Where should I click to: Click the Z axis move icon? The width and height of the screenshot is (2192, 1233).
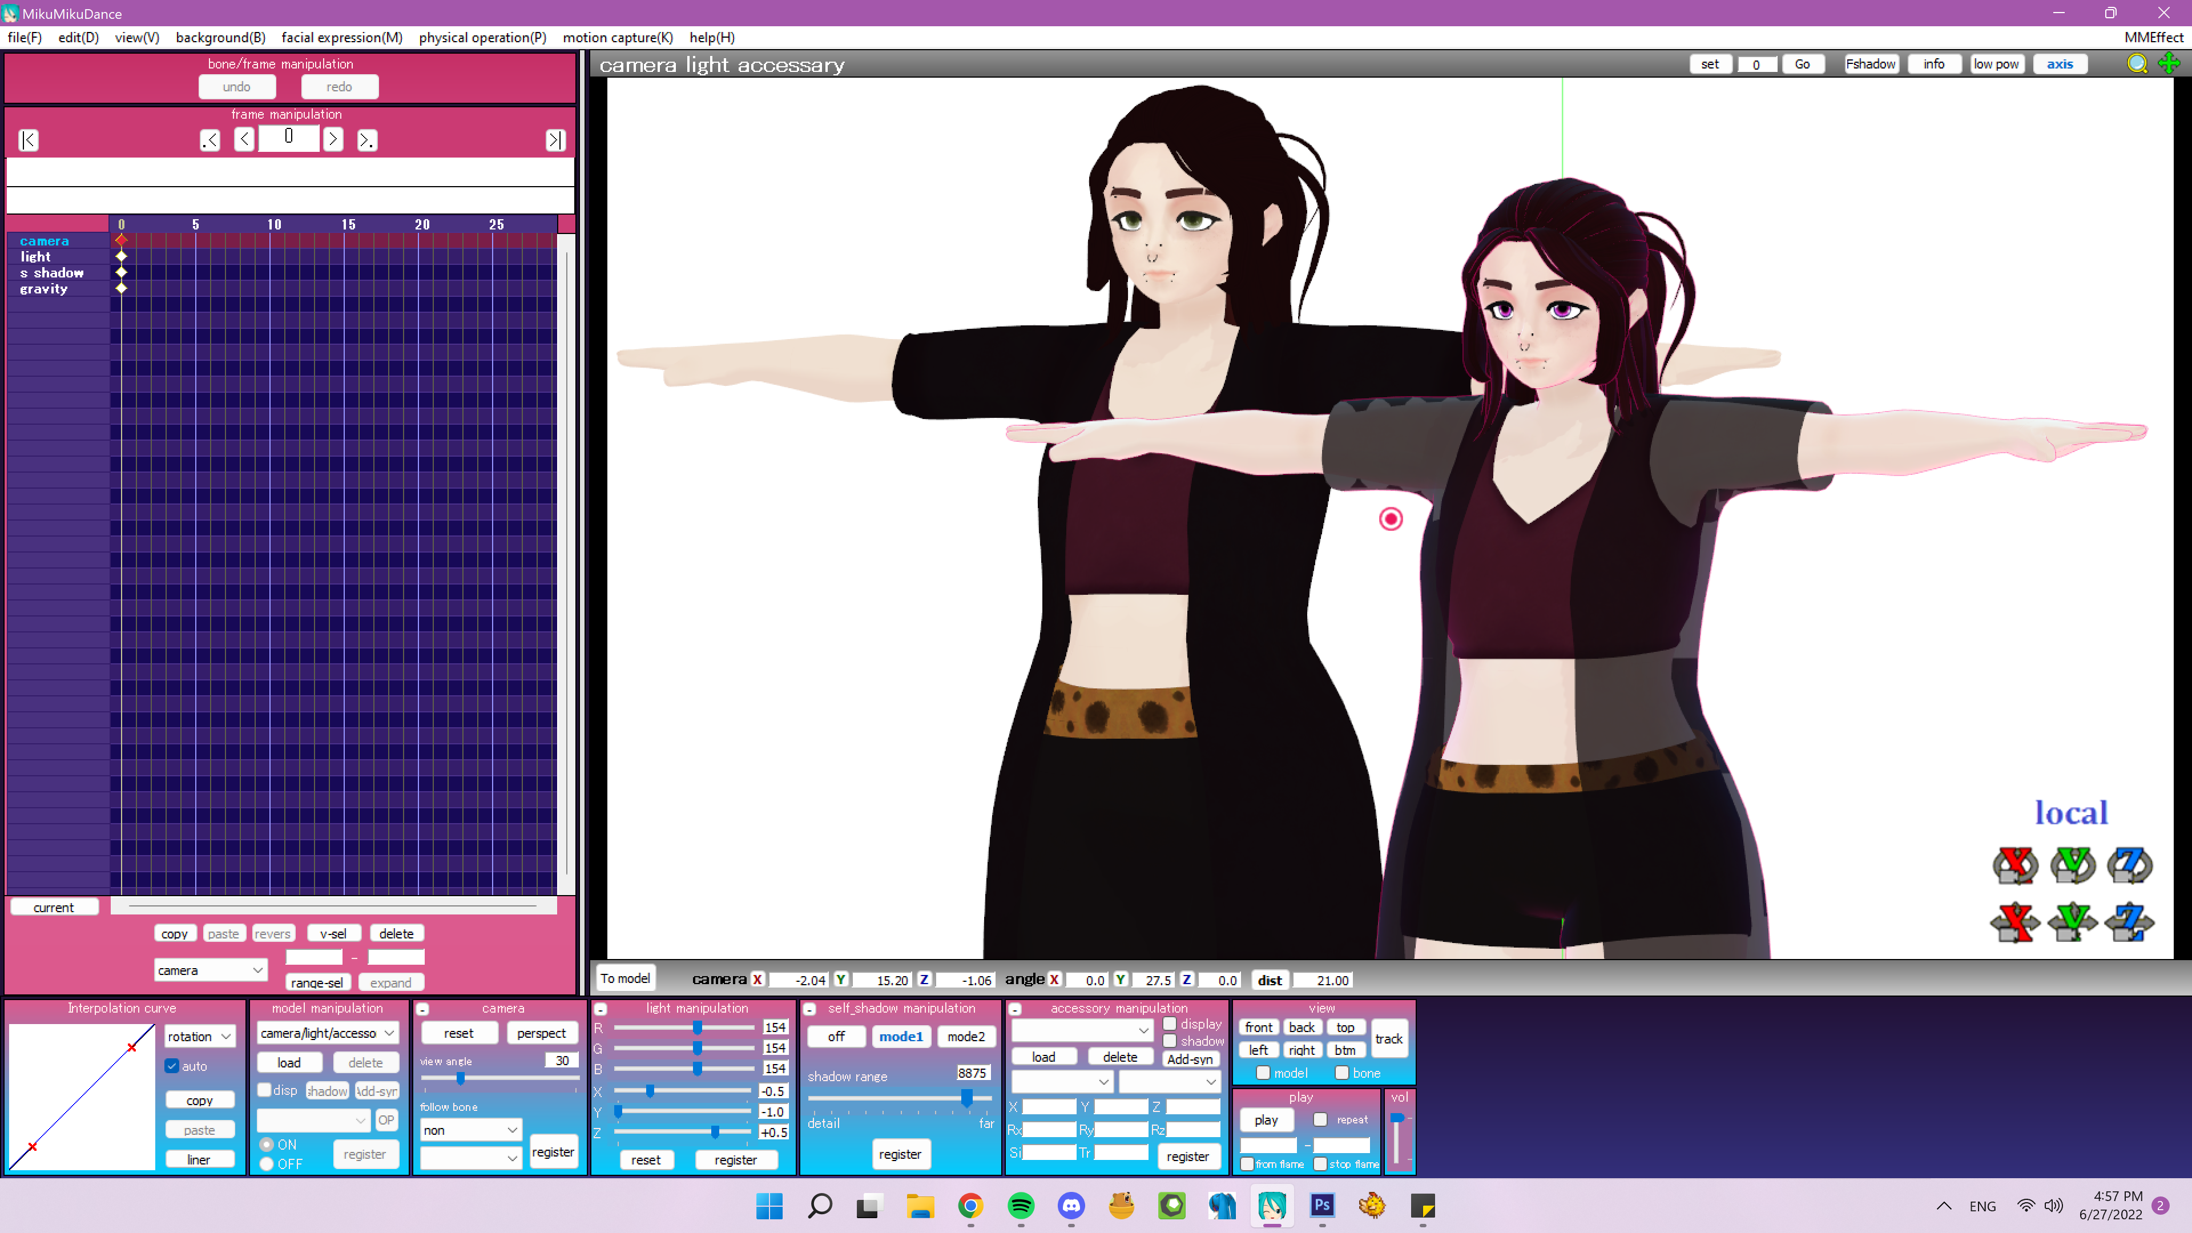(2129, 922)
